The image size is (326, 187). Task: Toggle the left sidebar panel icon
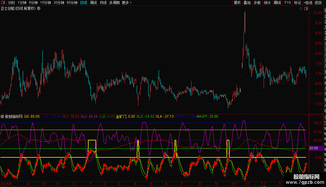coord(3,3)
